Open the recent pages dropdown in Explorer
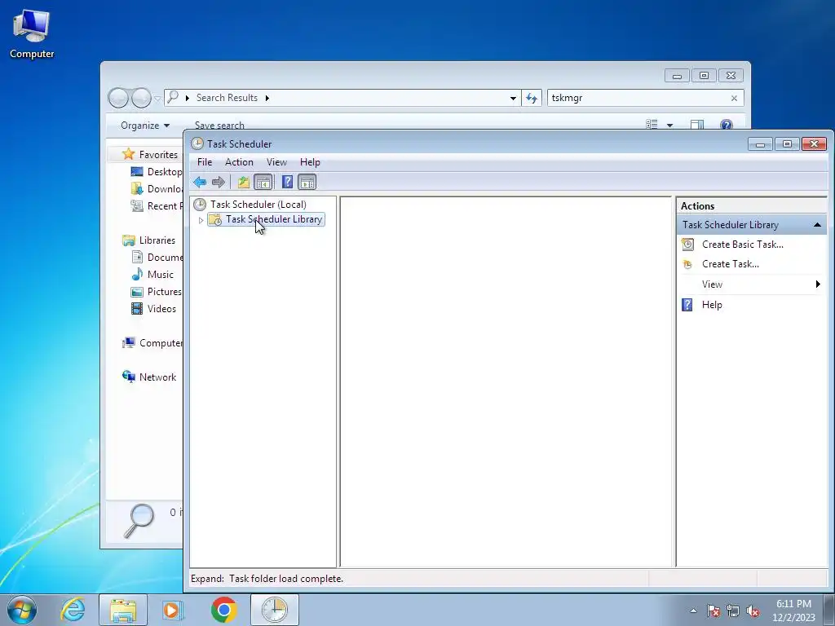 coord(157,99)
